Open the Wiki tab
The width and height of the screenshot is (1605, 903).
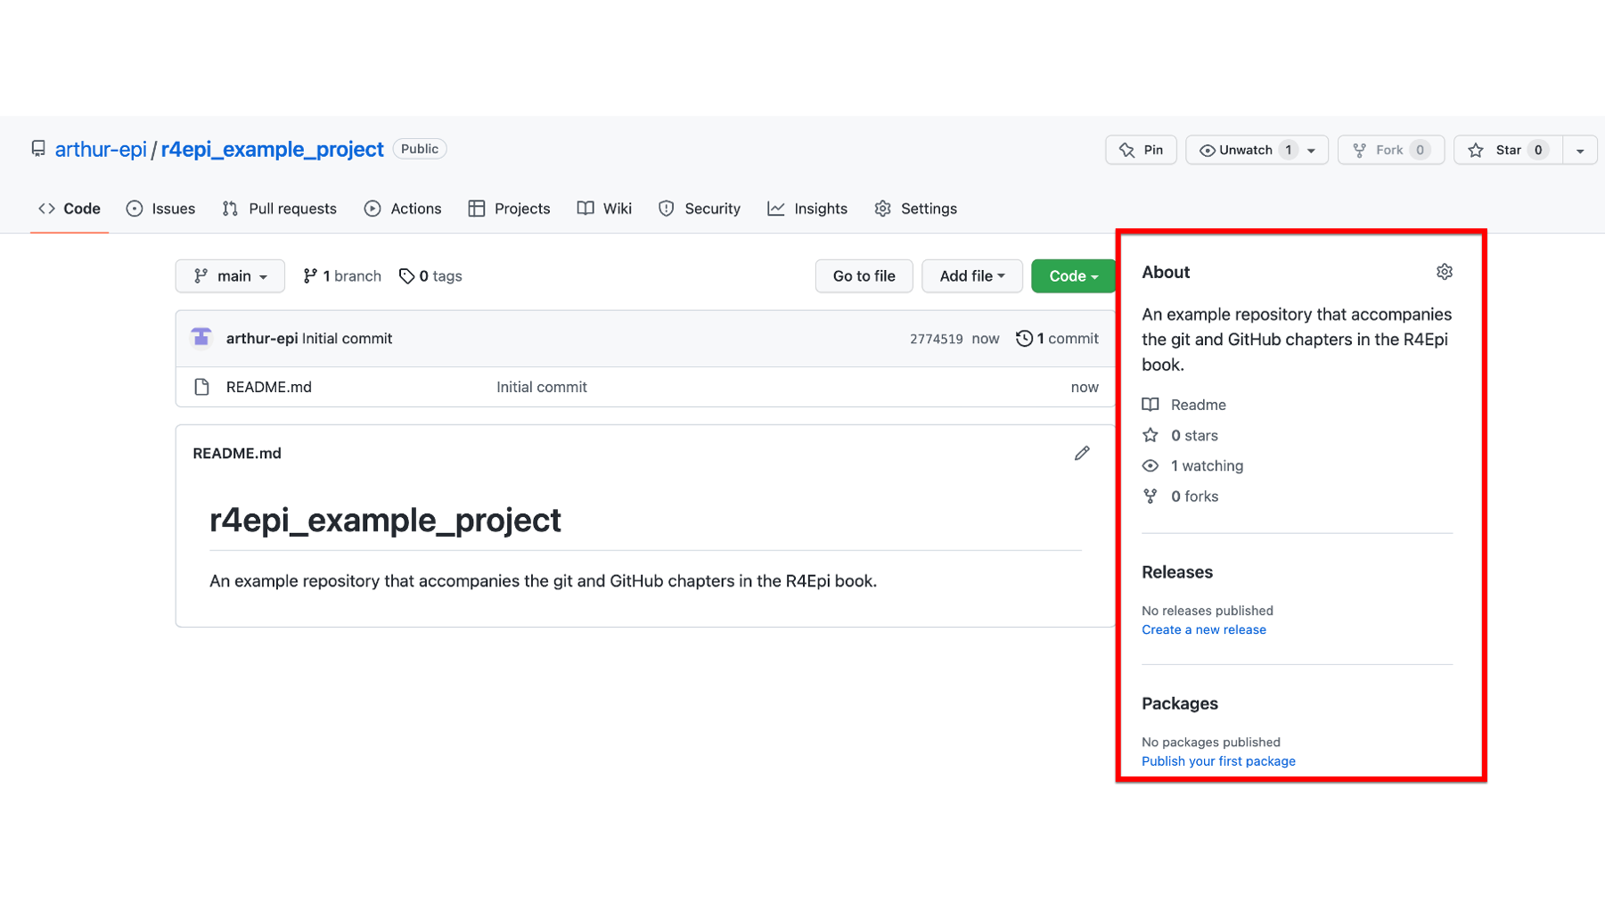604,209
